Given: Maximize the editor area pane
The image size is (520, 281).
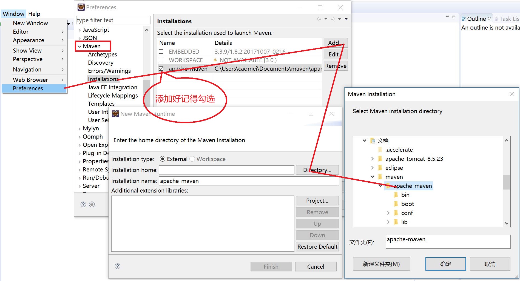Looking at the screenshot, I should tap(454, 17).
